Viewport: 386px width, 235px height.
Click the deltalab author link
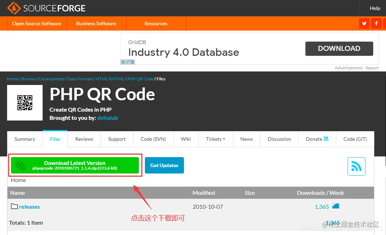coord(108,118)
